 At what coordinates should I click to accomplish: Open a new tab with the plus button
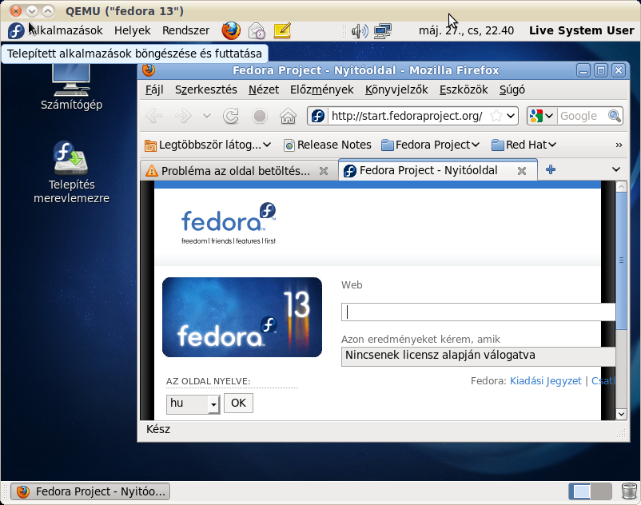[551, 169]
